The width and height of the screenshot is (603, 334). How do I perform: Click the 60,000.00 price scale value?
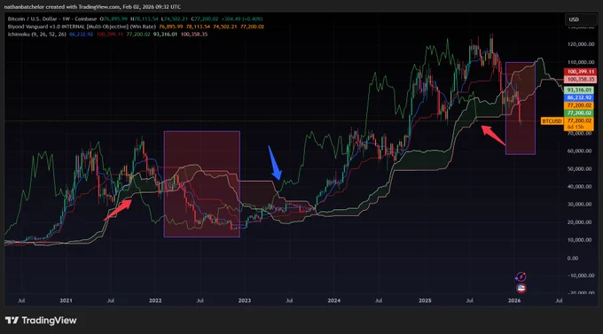point(580,151)
